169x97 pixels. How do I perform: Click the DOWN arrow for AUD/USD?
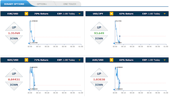[99, 86]
